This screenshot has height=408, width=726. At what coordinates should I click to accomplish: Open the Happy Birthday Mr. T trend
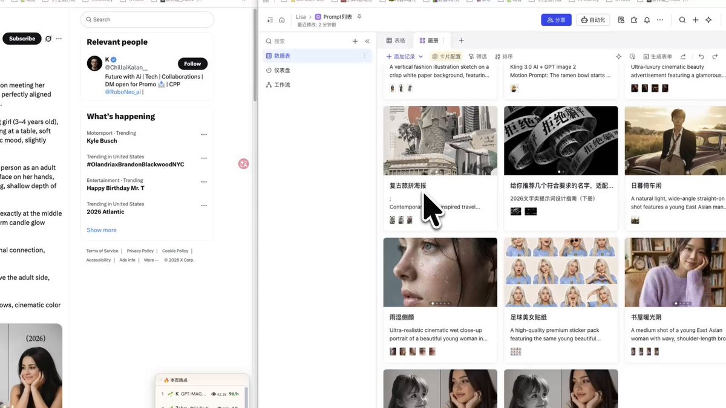click(116, 188)
